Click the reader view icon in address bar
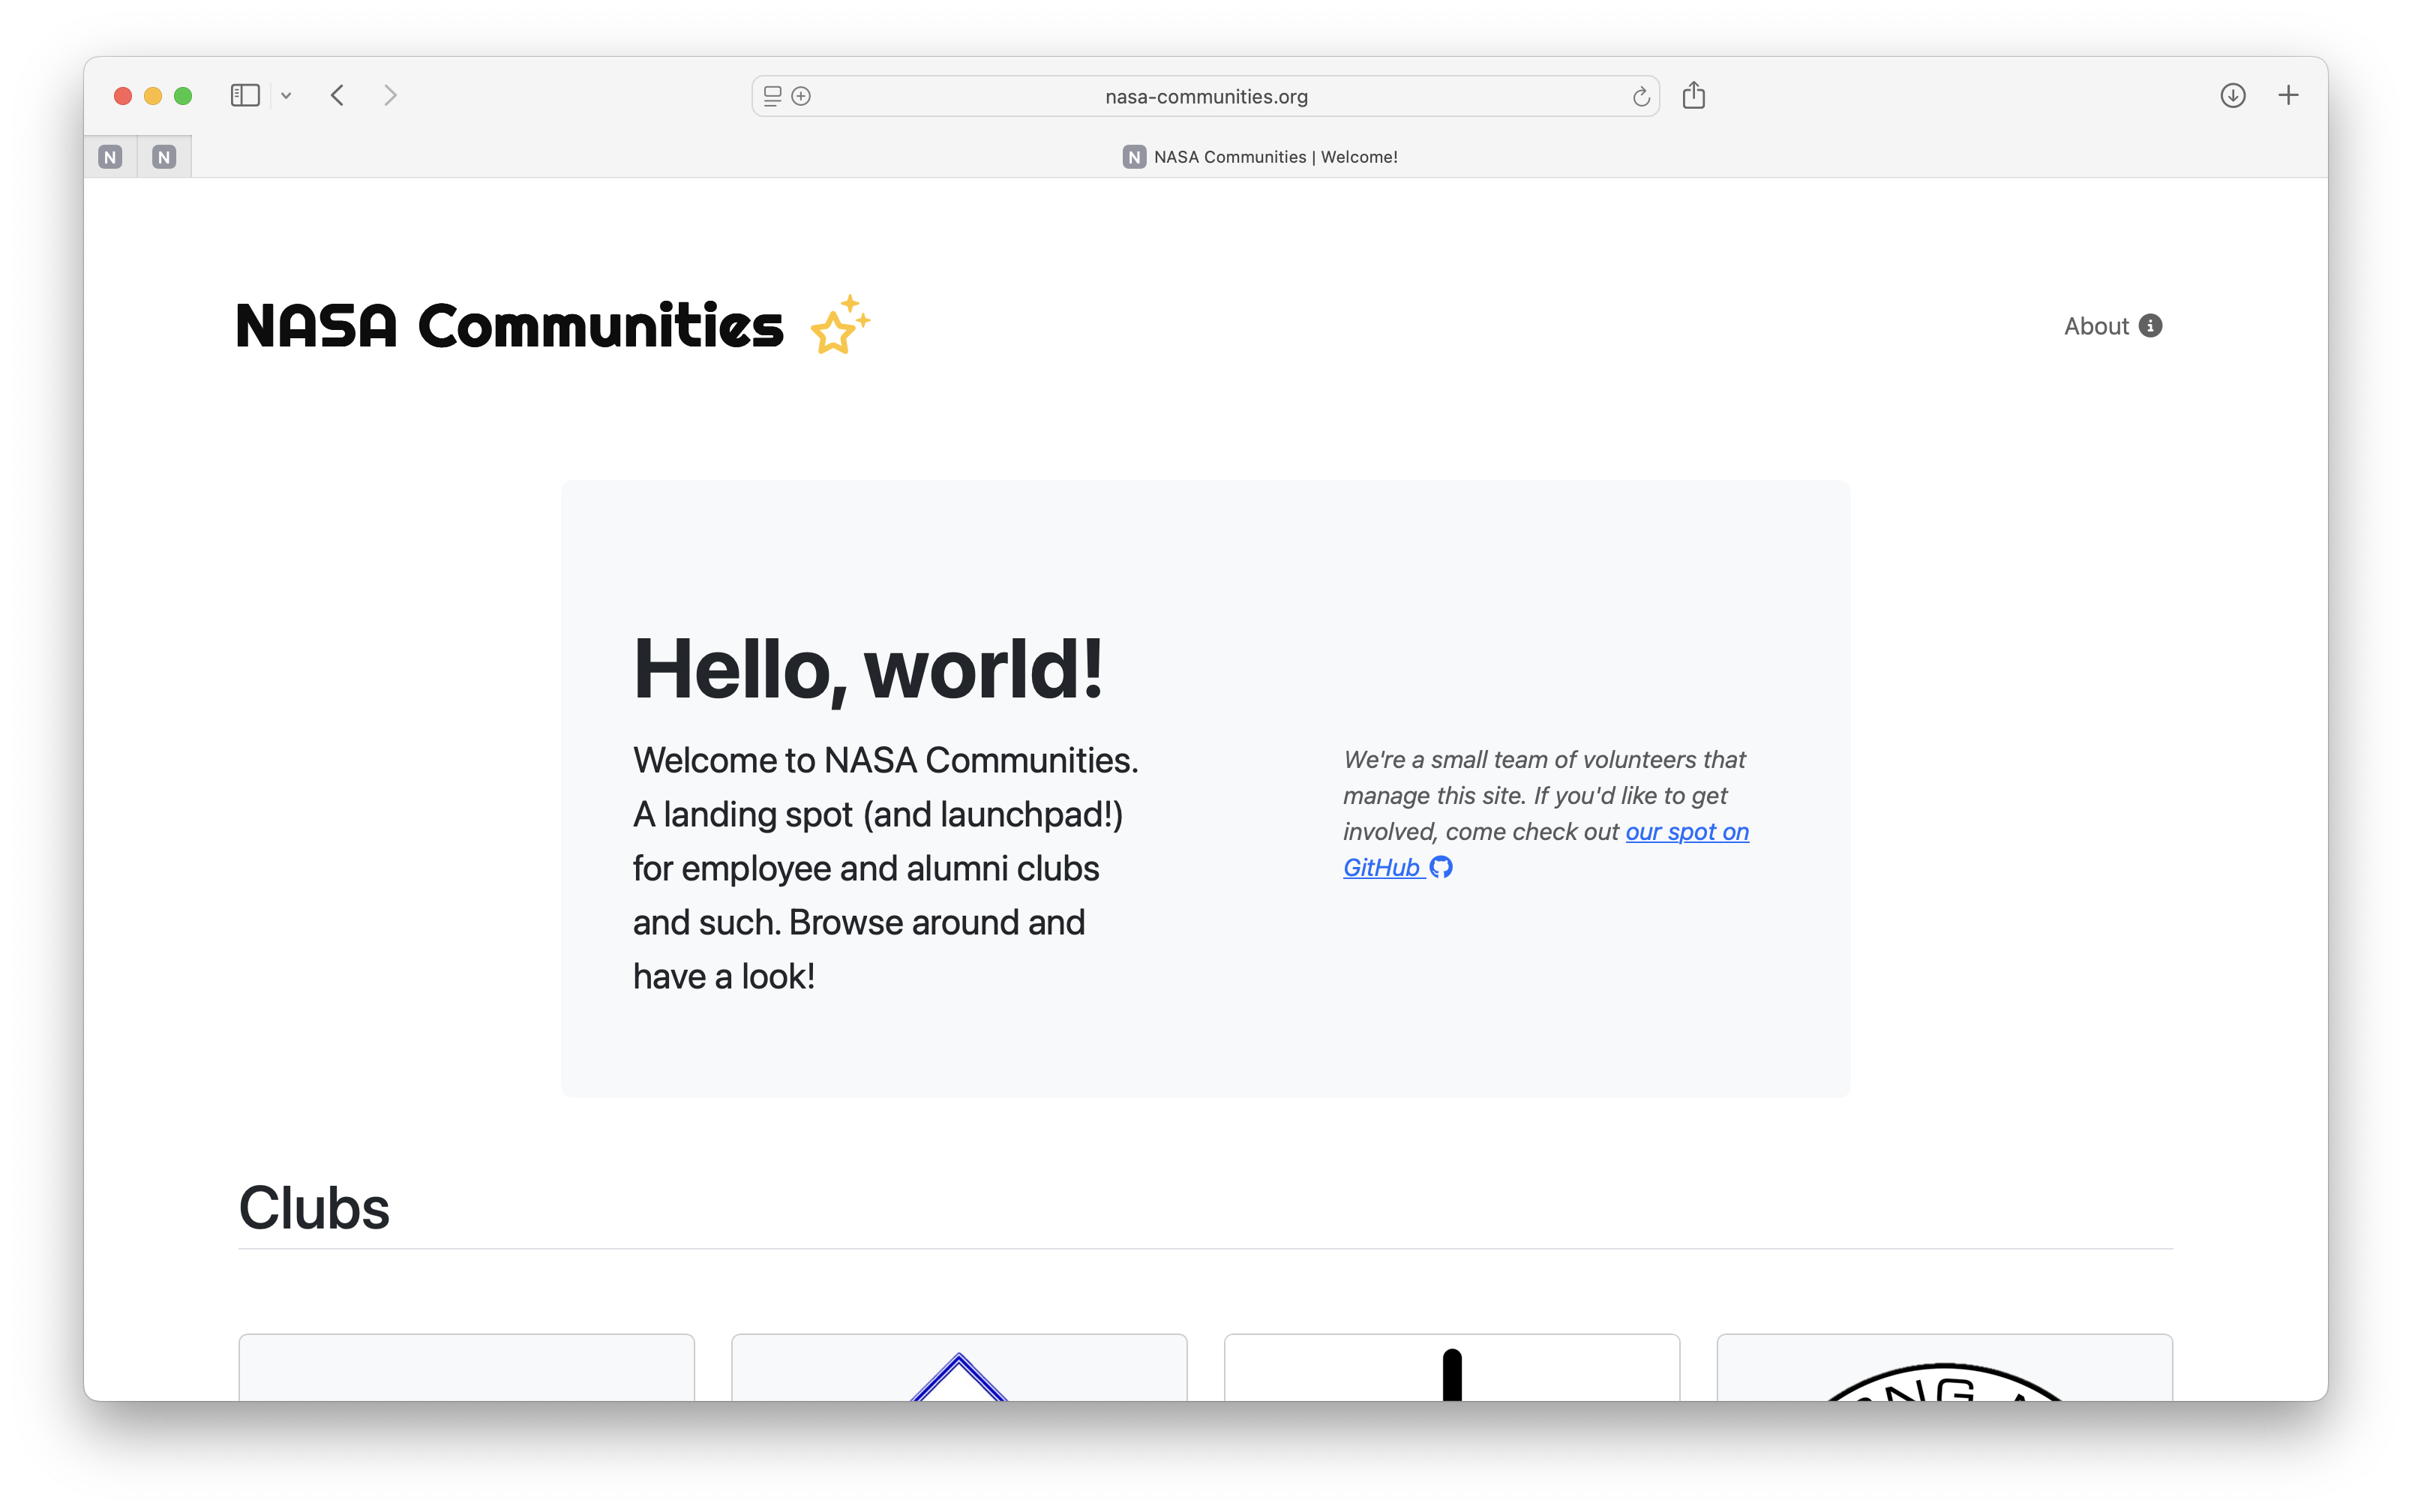Viewport: 2412px width, 1512px height. pyautogui.click(x=772, y=96)
